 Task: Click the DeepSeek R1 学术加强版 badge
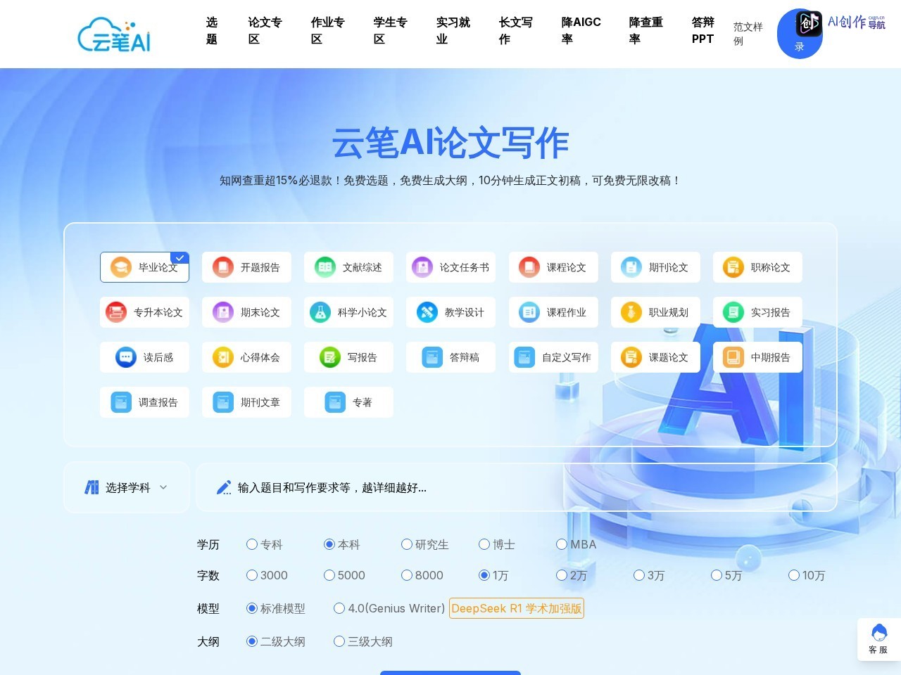[517, 608]
